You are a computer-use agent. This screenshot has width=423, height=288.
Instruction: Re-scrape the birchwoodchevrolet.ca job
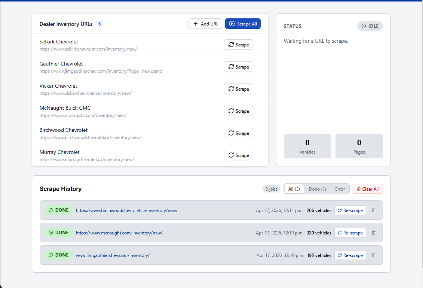coord(350,210)
